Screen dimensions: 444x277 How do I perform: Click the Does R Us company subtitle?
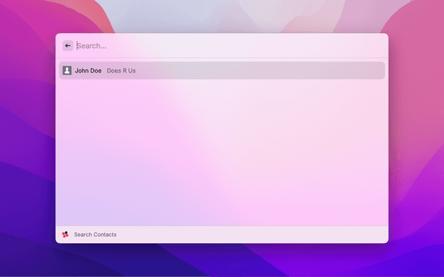click(x=121, y=71)
